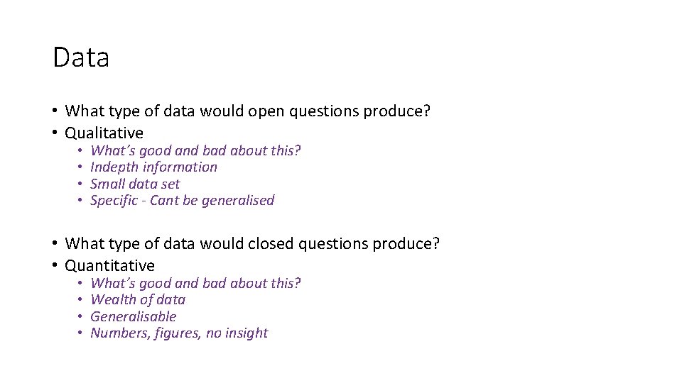Screen dimensions: 682x383
Task: Select the word "Quantitative"
Action: 109,265
